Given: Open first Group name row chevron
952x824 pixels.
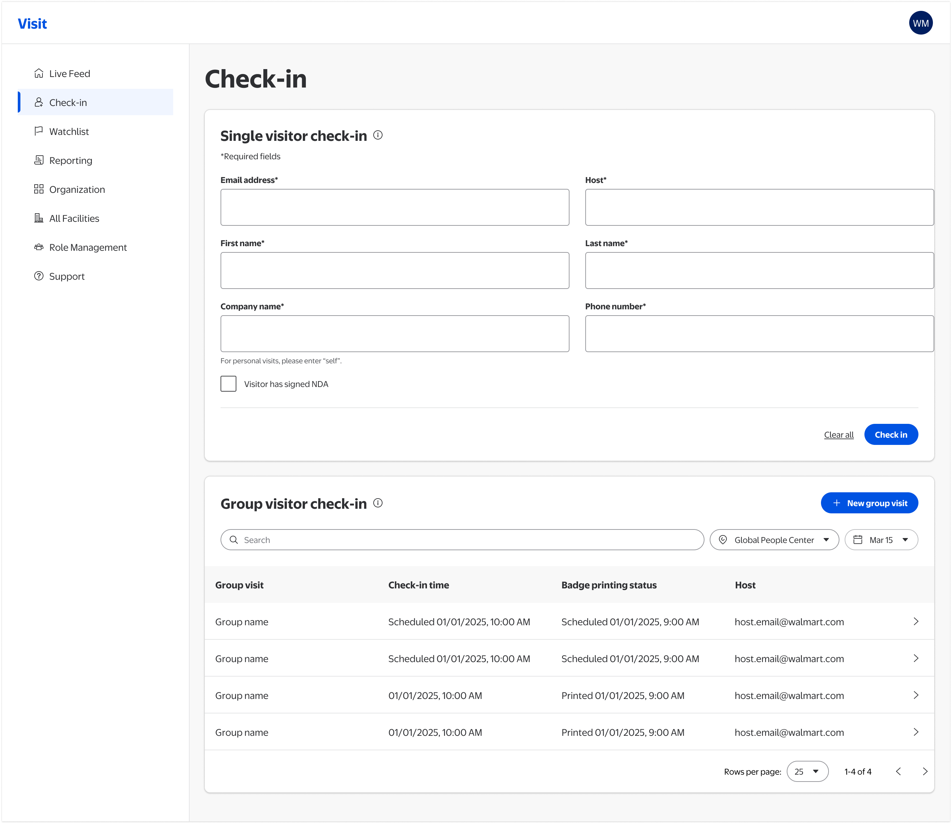Looking at the screenshot, I should tap(916, 621).
